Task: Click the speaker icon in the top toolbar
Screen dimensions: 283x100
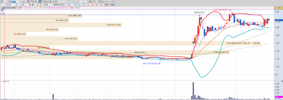Action: coord(24,1)
